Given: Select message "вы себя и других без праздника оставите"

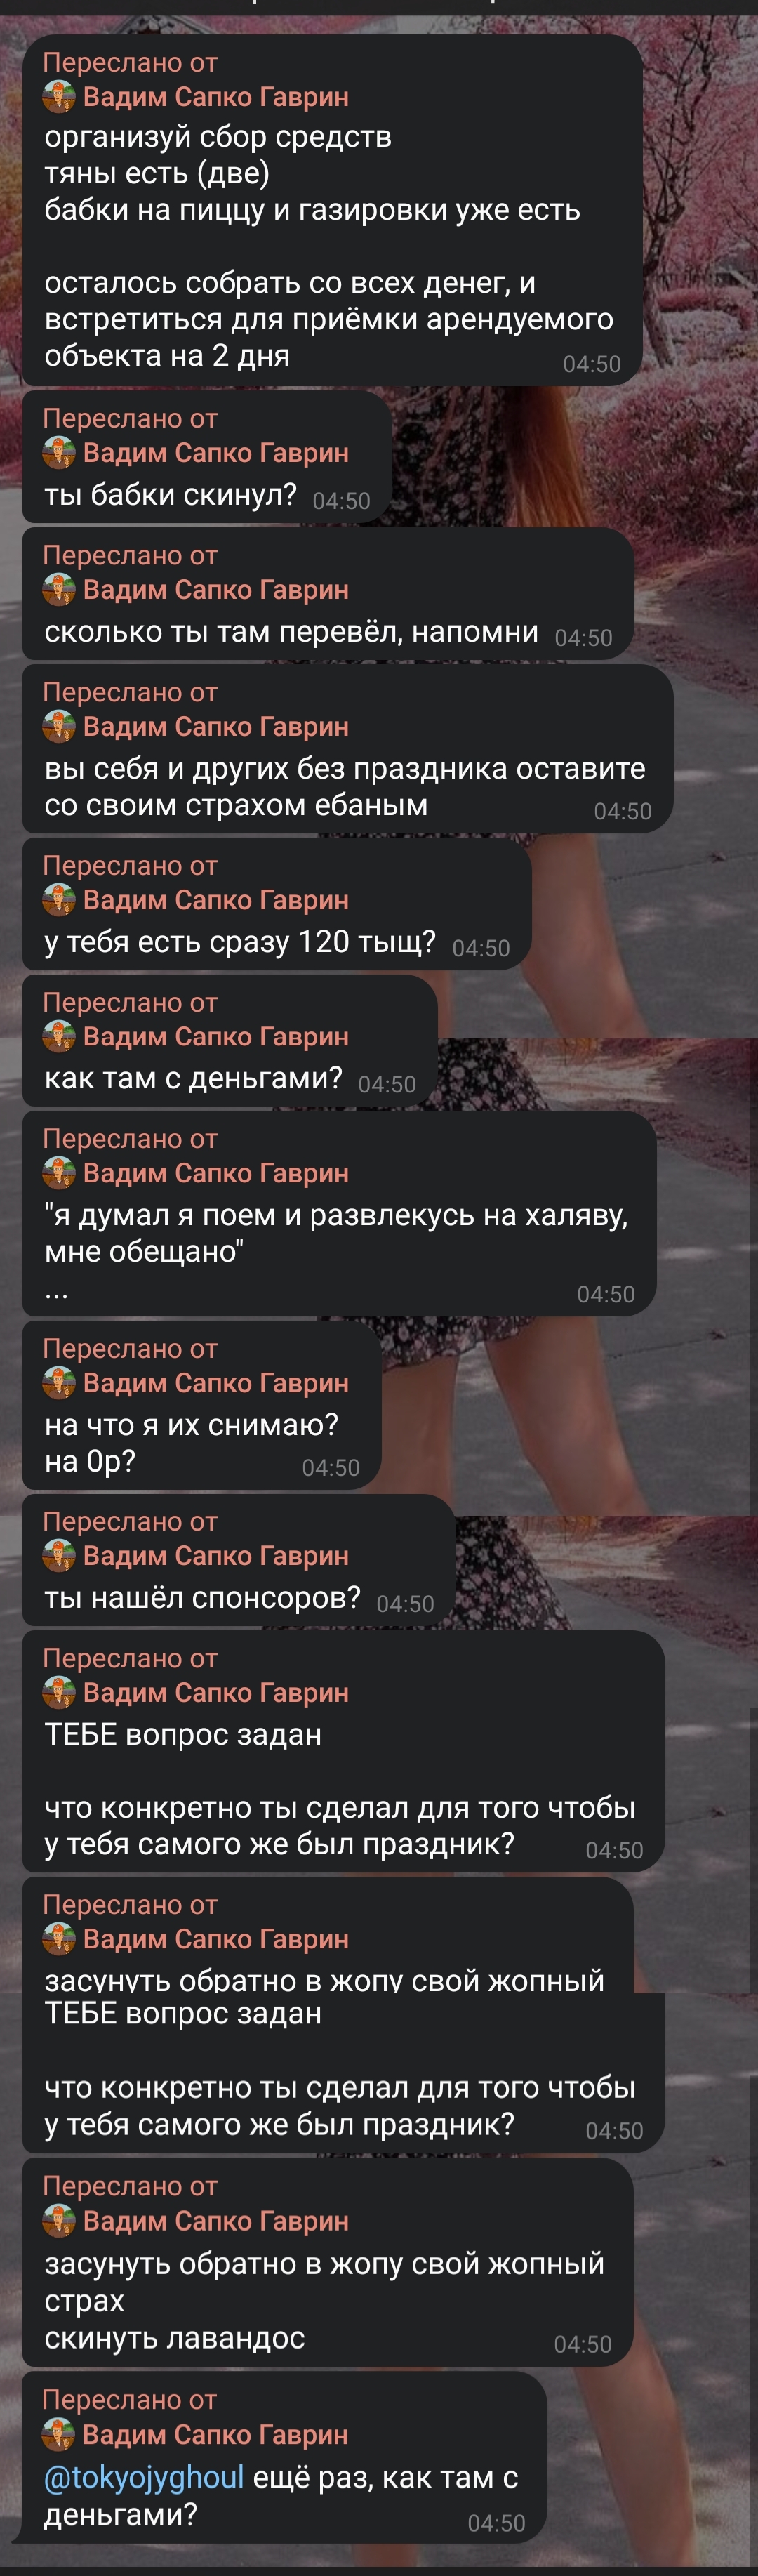Looking at the screenshot, I should (345, 769).
